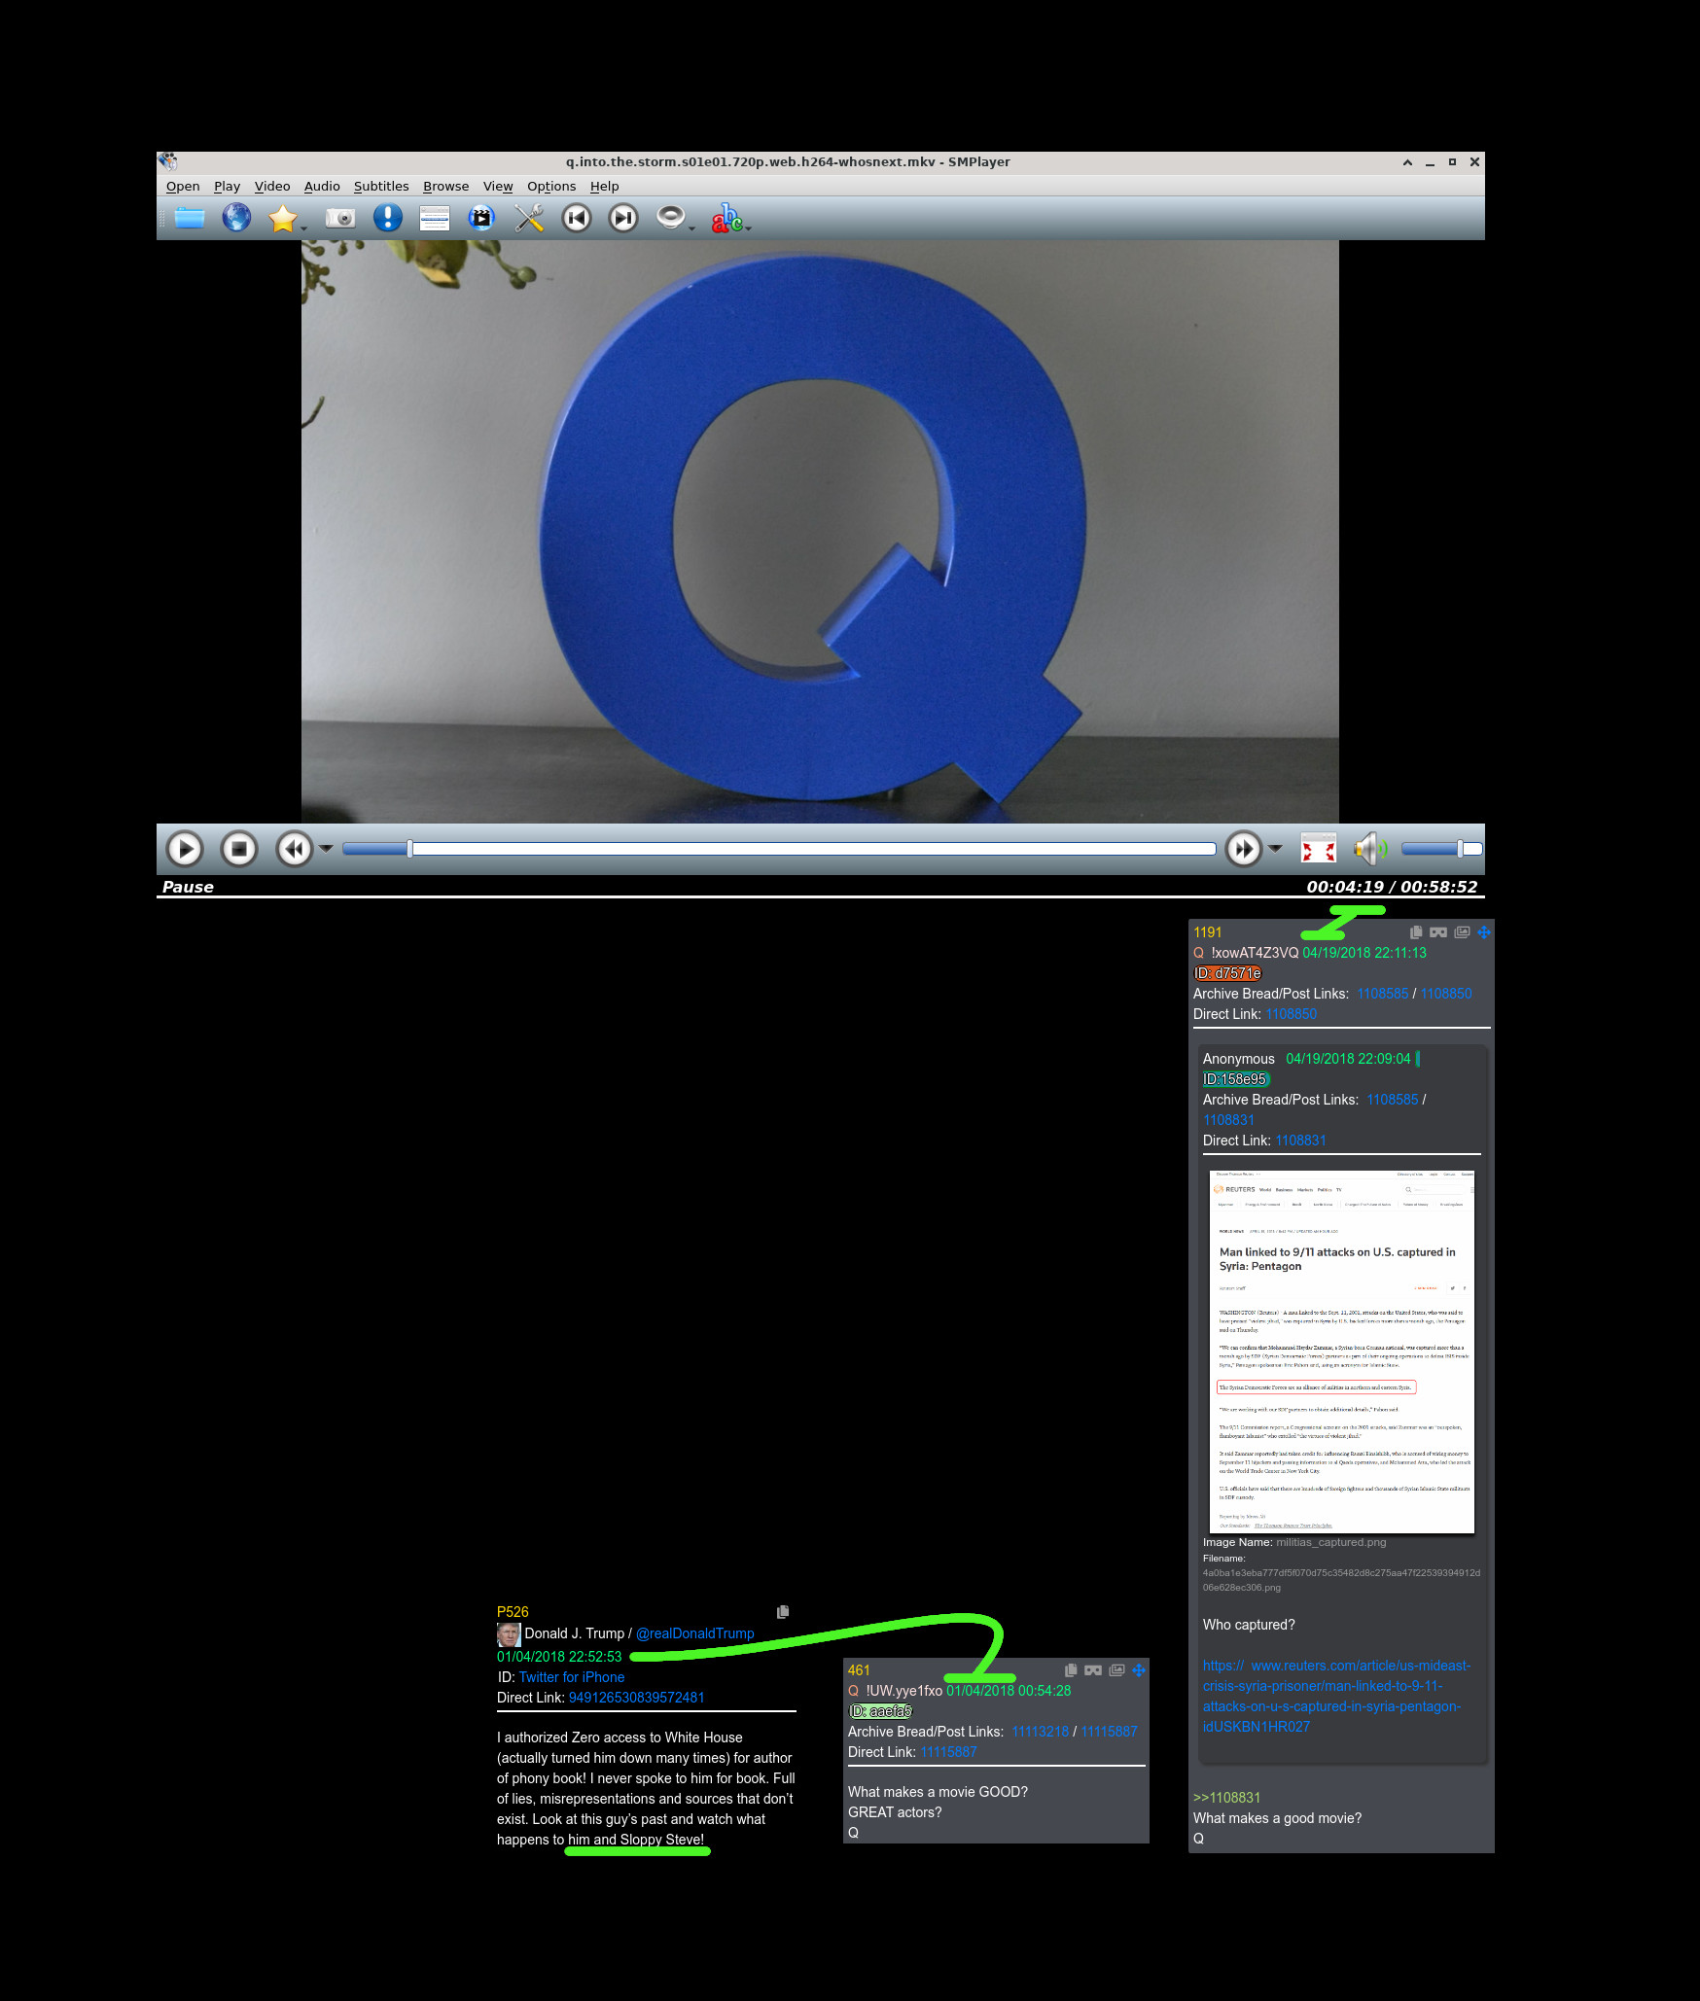1700x2001 pixels.
Task: Expand the audio track dropdown arrow
Action: point(691,228)
